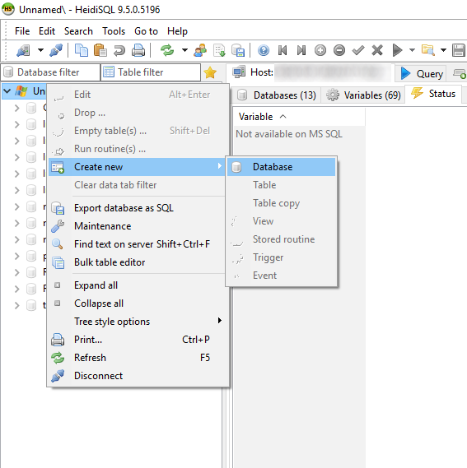The width and height of the screenshot is (467, 468).
Task: Select Print... from context menu
Action: click(137, 340)
